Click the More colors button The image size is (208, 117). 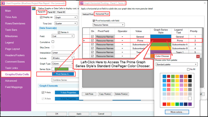click(177, 112)
